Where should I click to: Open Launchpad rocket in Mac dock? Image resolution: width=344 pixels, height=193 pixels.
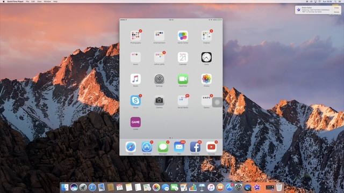[83, 187]
